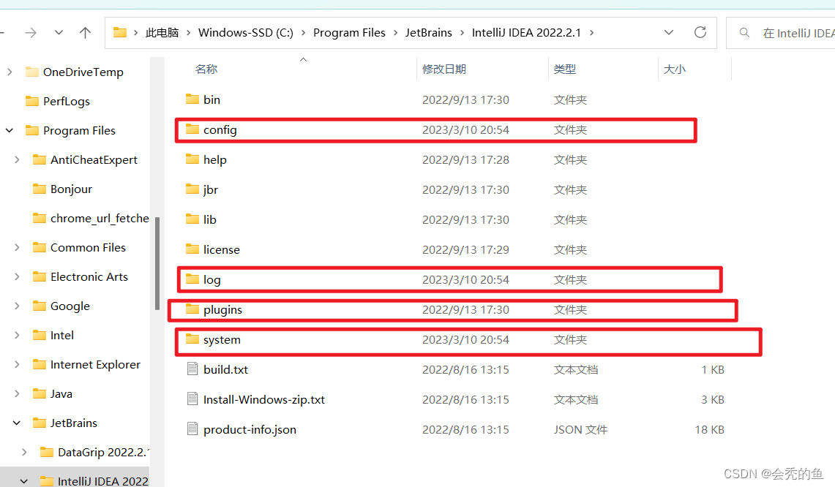Image resolution: width=835 pixels, height=487 pixels.
Task: Click the file name product-info.json
Action: [x=250, y=429]
